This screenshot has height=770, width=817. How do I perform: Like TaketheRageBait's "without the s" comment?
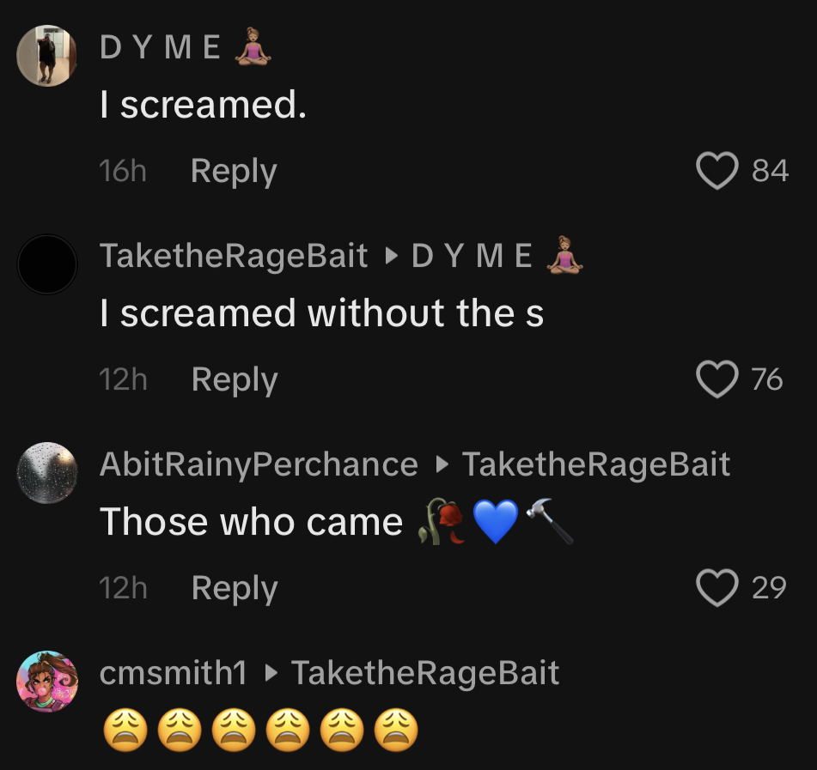717,379
